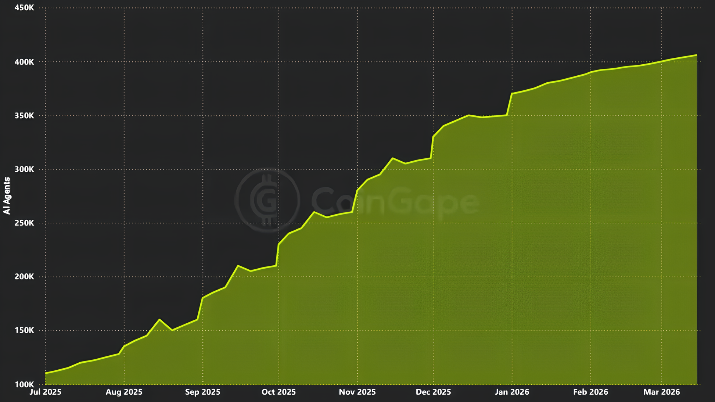This screenshot has width=715, height=402.
Task: Click the 100K y-axis label
Action: coord(24,384)
